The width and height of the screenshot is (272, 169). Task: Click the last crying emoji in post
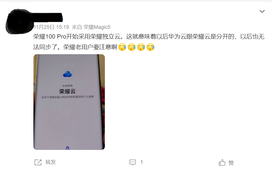[x=150, y=47]
